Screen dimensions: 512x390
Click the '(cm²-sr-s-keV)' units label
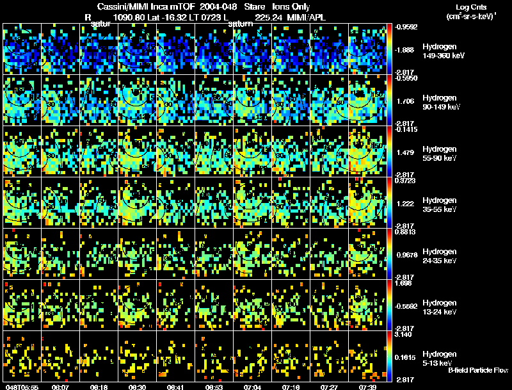click(470, 16)
